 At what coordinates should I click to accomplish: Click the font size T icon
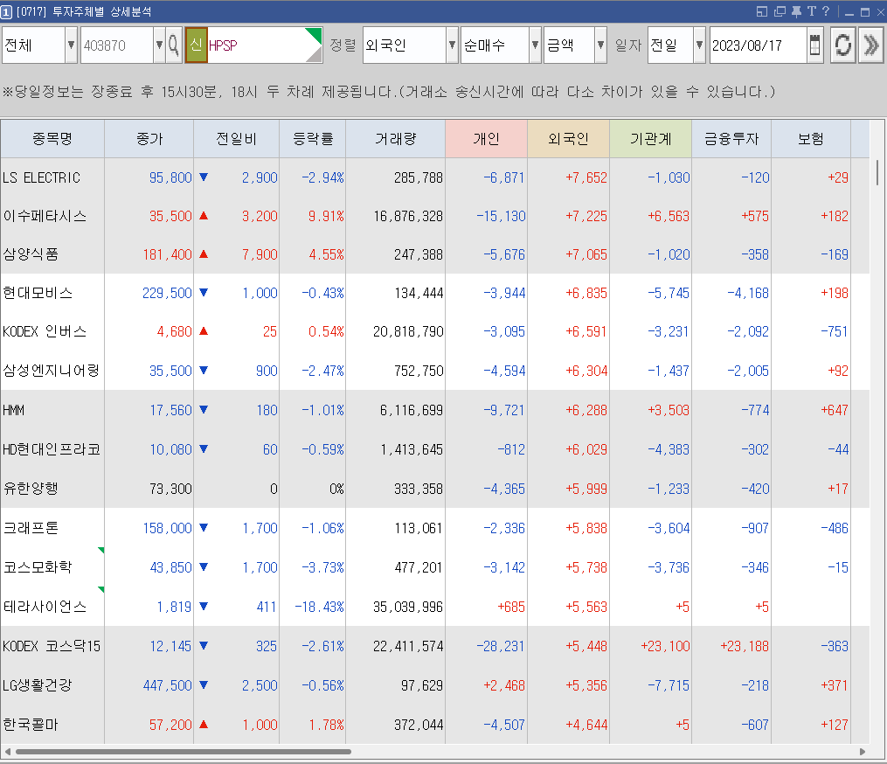812,11
